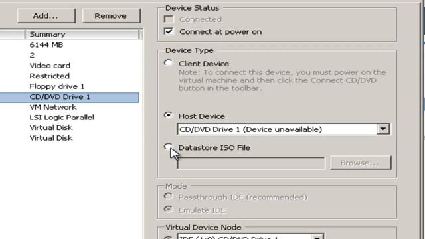Select the CD/DVD Drive 1 row

coord(70,97)
